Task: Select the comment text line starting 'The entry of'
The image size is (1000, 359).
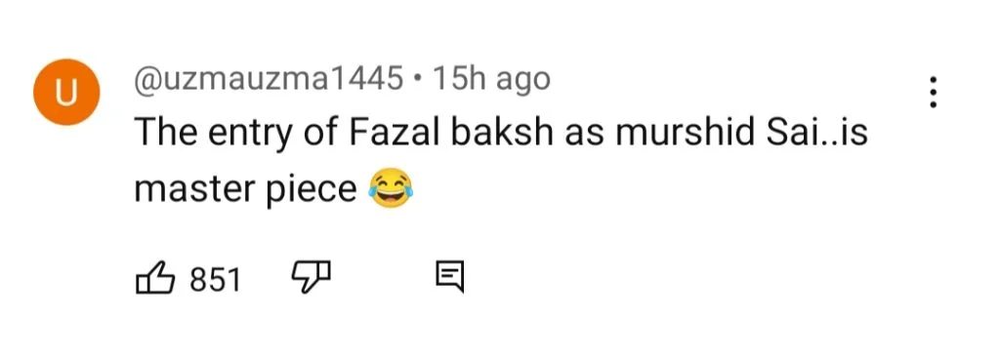Action: (x=501, y=134)
